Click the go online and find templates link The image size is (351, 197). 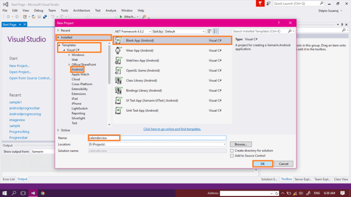[172, 129]
